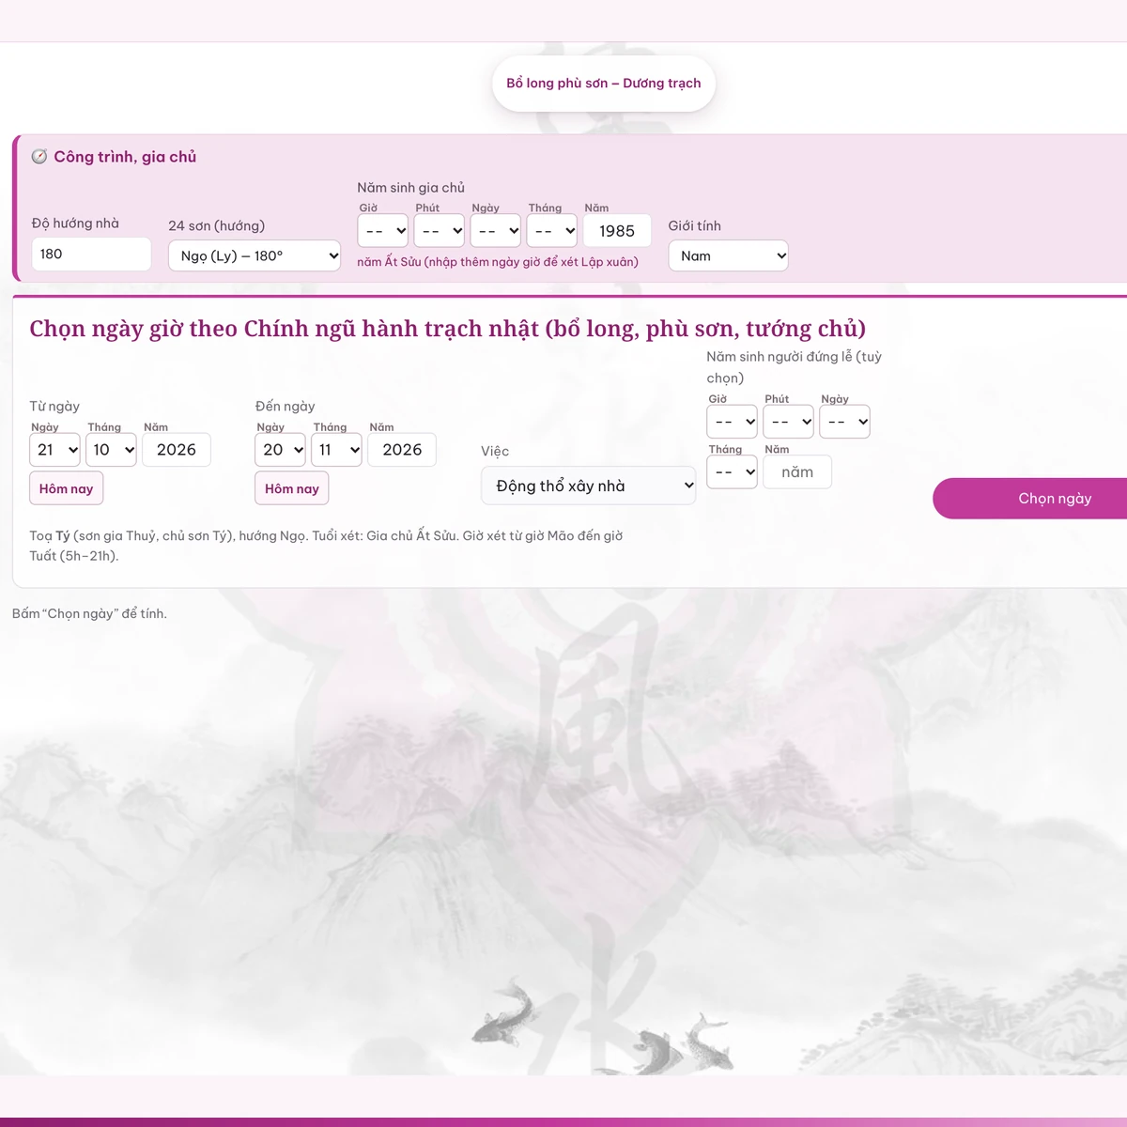Viewport: 1127px width, 1127px height.
Task: Open the 24 sơn (hướng) dropdown
Action: [255, 255]
